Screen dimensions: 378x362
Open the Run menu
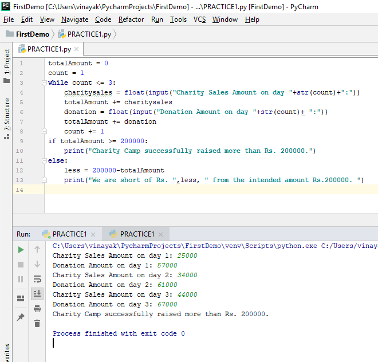[157, 19]
